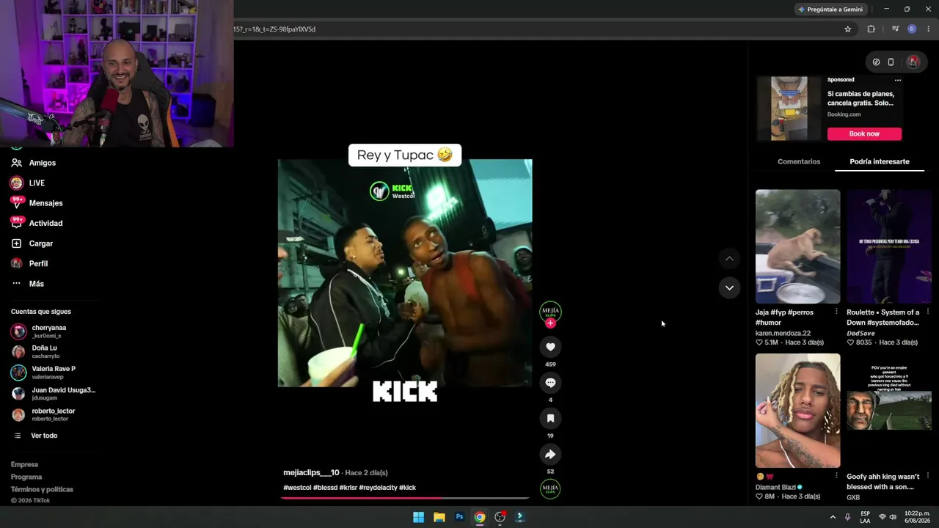The height and width of the screenshot is (528, 939).
Task: Open the Mejia Clips avatar above the like button
Action: [x=550, y=311]
